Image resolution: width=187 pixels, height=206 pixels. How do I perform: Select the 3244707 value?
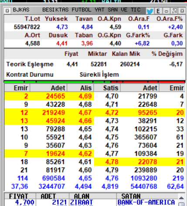52,186
